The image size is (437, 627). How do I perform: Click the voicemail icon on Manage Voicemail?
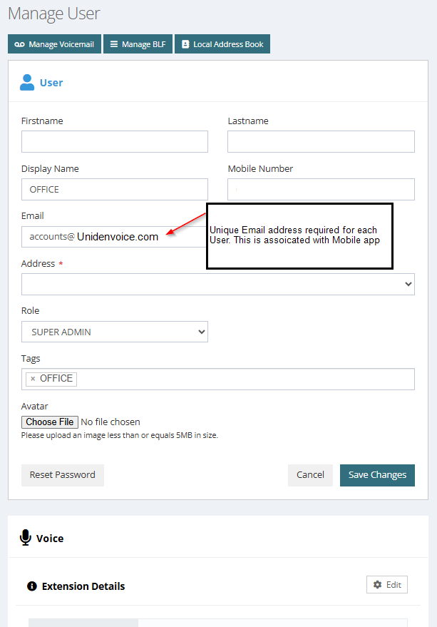pyautogui.click(x=19, y=44)
